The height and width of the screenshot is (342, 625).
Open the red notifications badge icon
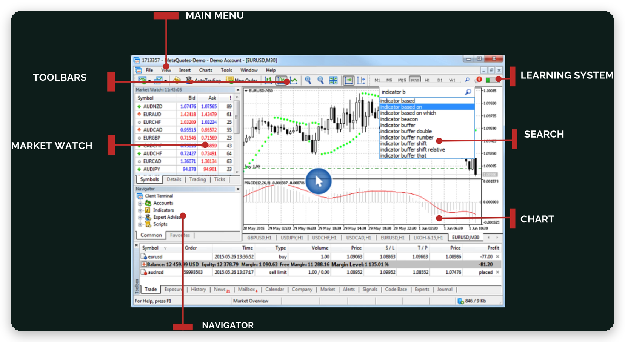click(x=479, y=80)
